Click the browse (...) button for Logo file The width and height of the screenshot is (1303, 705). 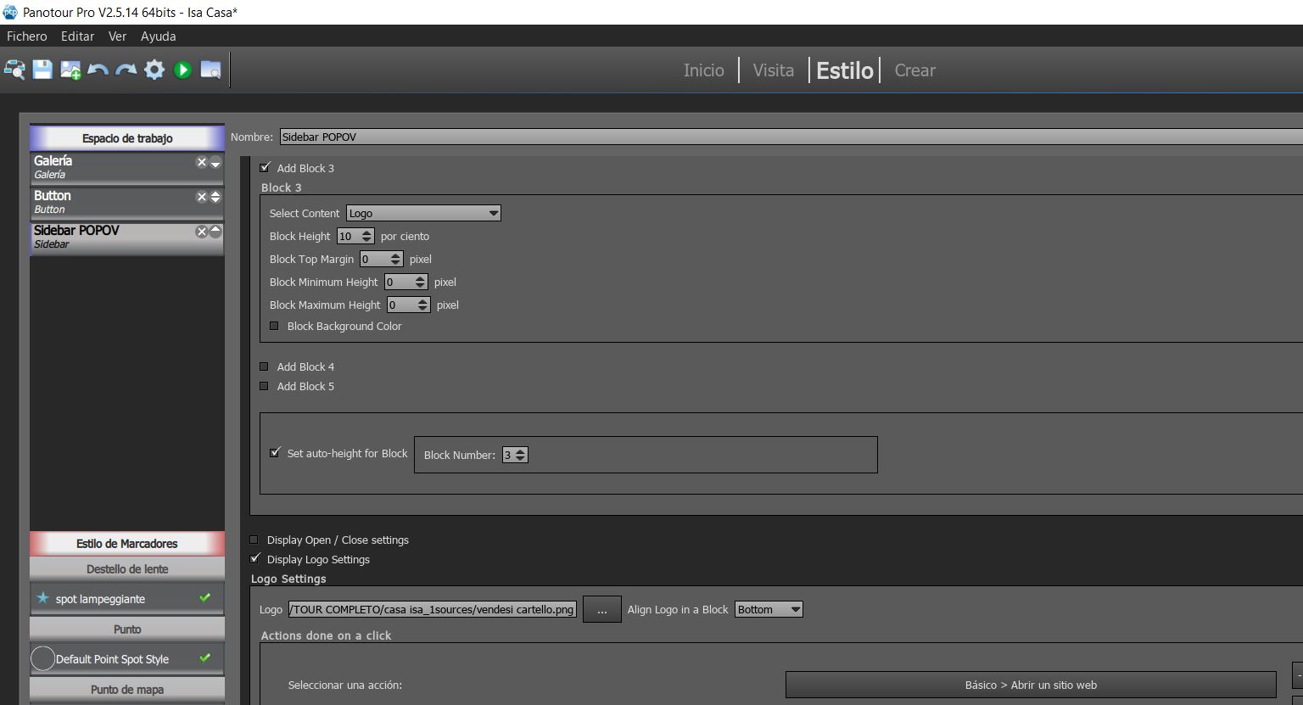coord(601,609)
